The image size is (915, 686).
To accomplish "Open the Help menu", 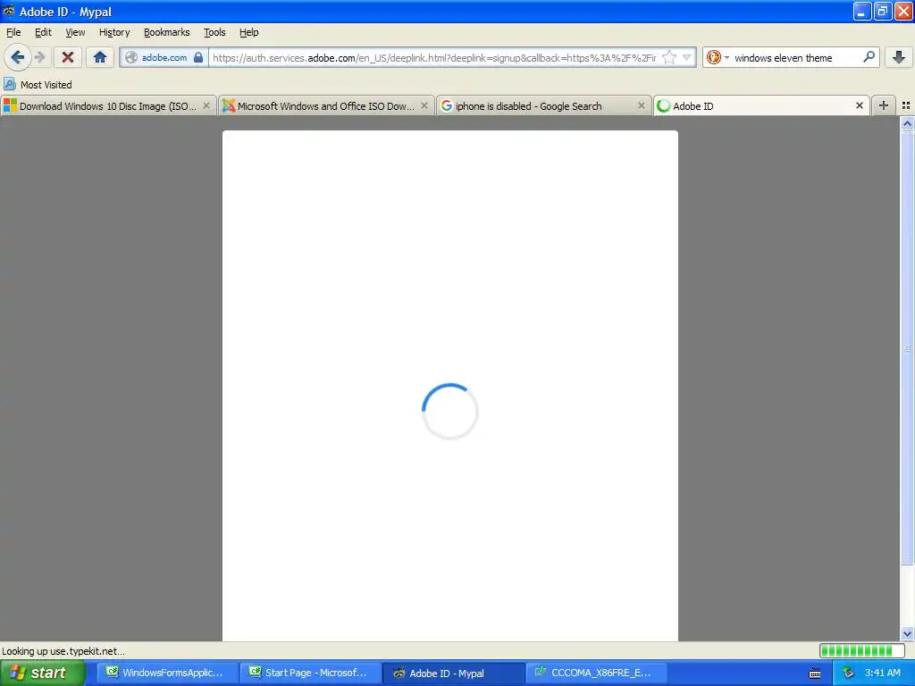I will pos(248,32).
